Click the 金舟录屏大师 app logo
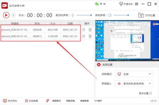Screen dimensions: 159x105 point(5,5)
